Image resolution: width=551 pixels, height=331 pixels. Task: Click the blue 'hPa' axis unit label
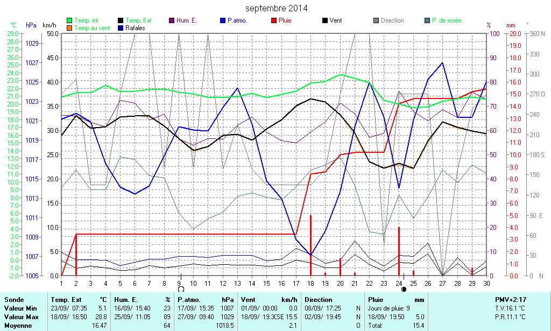[31, 25]
